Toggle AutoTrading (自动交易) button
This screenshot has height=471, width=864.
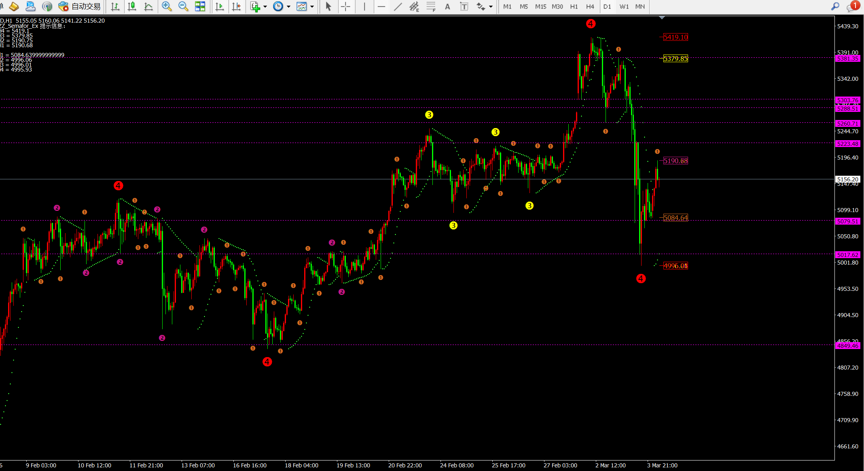tap(80, 6)
